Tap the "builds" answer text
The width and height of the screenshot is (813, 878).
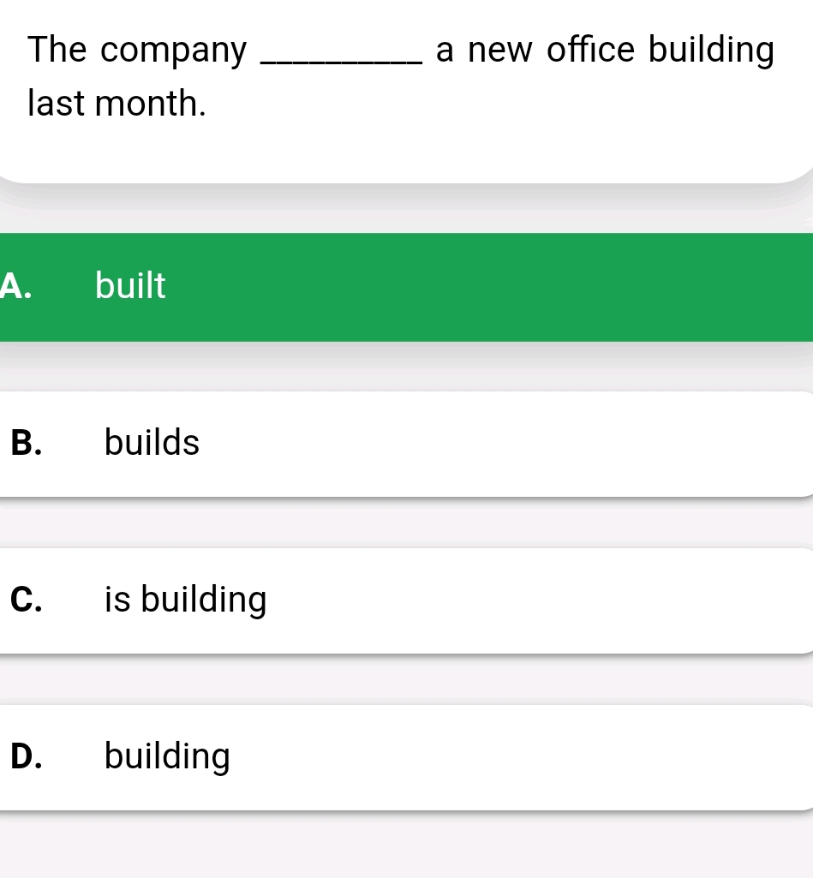pyautogui.click(x=152, y=443)
